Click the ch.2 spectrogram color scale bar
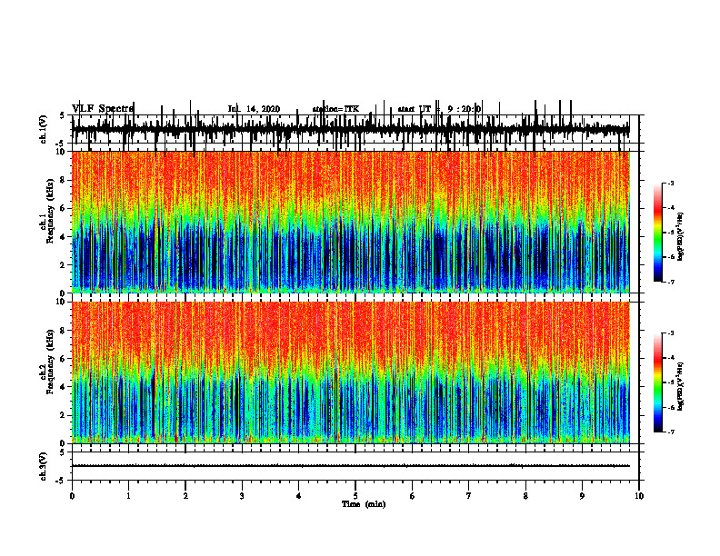Viewport: 720px width, 556px height. pos(658,382)
